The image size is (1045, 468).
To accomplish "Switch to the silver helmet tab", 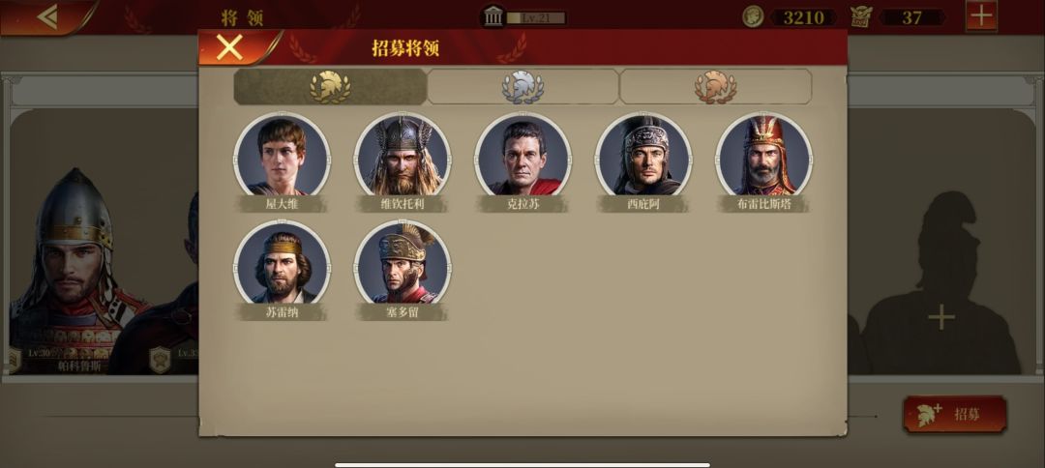I will 522,87.
